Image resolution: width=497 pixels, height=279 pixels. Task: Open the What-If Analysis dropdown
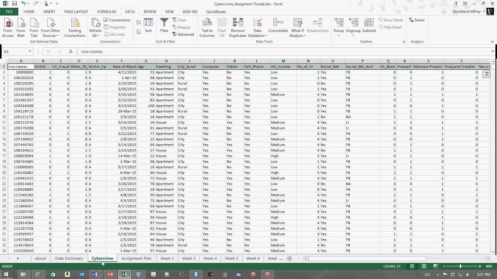[297, 28]
